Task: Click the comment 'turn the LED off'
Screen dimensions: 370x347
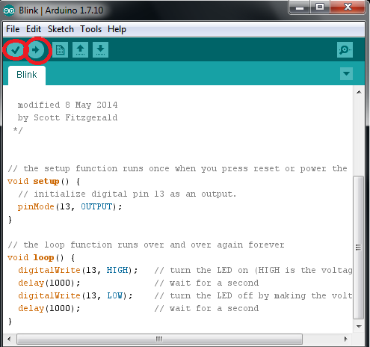Action: (x=212, y=296)
